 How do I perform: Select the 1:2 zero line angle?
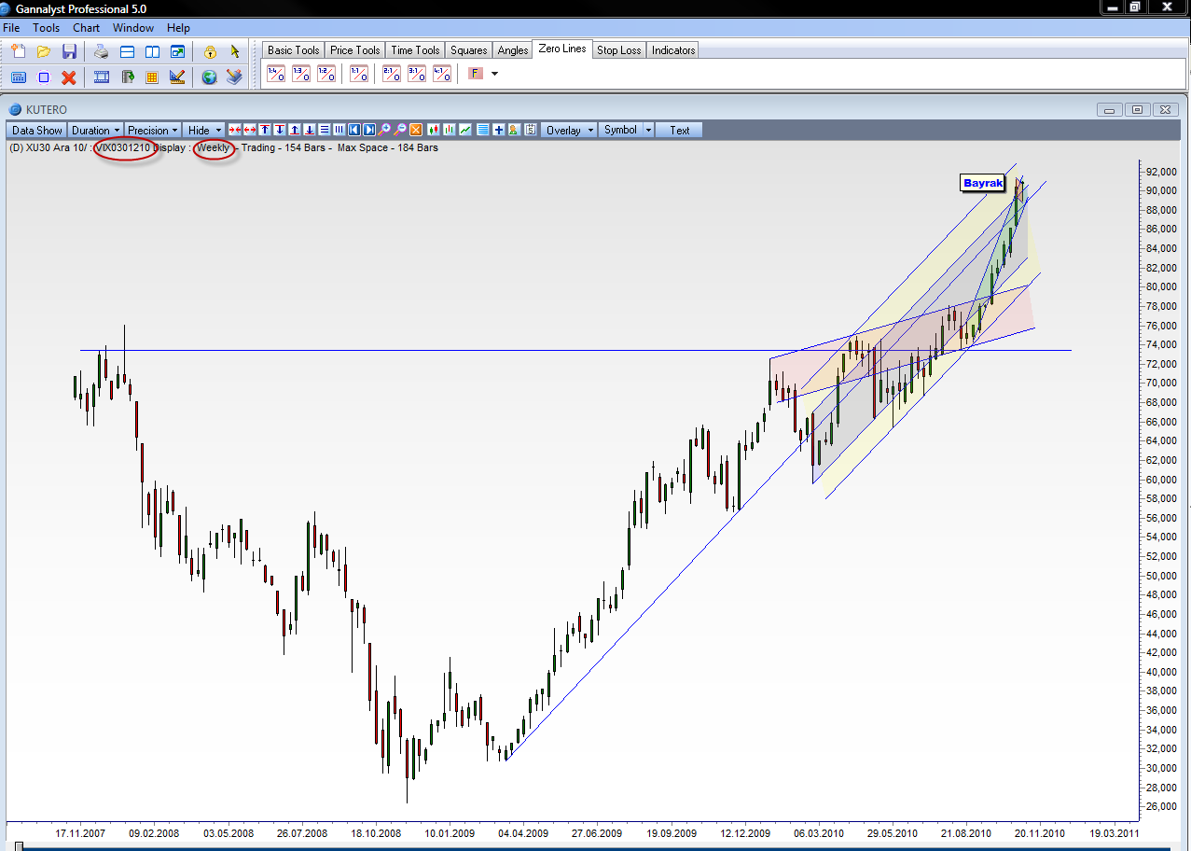point(326,74)
